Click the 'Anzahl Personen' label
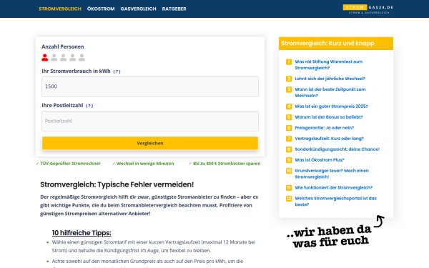Image resolution: width=429 pixels, height=268 pixels. [x=63, y=46]
